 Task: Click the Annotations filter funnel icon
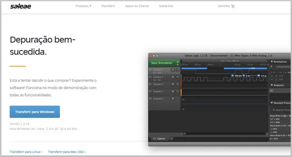click(272, 67)
